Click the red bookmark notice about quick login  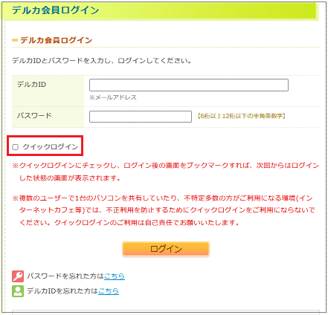coord(165,172)
